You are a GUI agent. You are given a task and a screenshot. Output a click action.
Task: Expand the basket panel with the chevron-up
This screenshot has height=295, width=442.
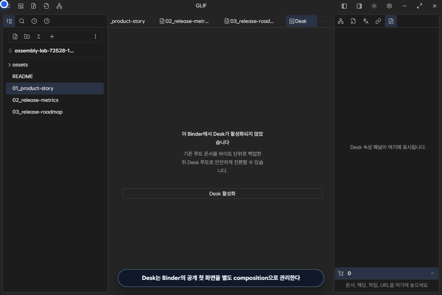click(x=432, y=273)
